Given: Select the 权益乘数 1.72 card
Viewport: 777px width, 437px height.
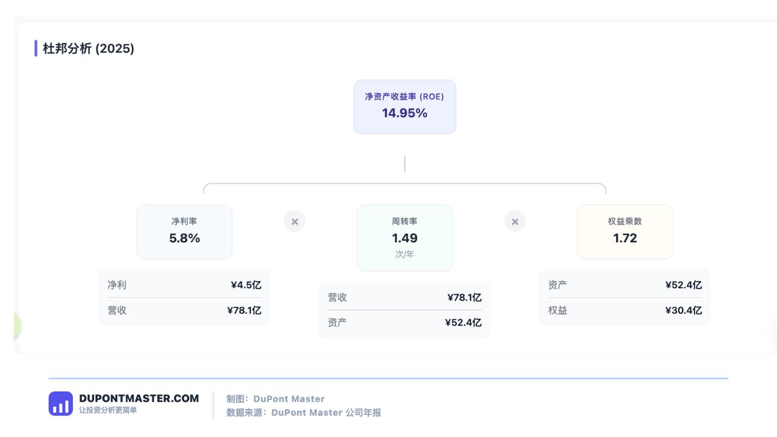Looking at the screenshot, I should pos(625,232).
